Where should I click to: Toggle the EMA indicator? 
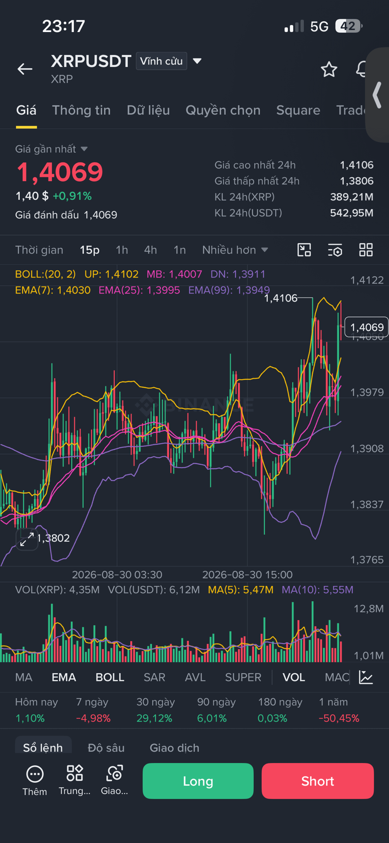click(x=64, y=677)
